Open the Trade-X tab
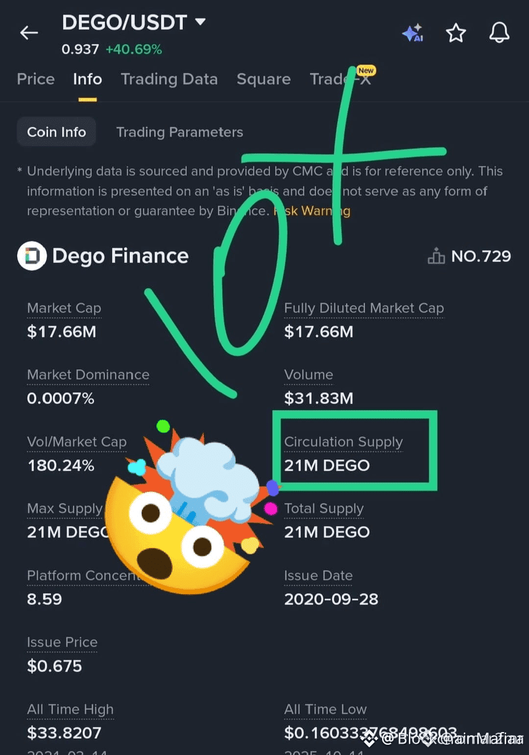Image resolution: width=529 pixels, height=755 pixels. 341,79
